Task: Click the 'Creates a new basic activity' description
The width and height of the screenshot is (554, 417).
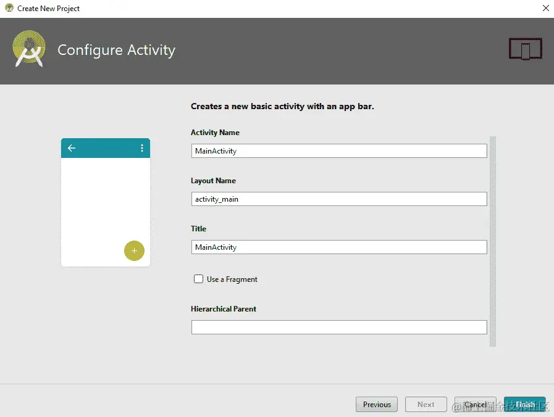Action: pos(282,106)
